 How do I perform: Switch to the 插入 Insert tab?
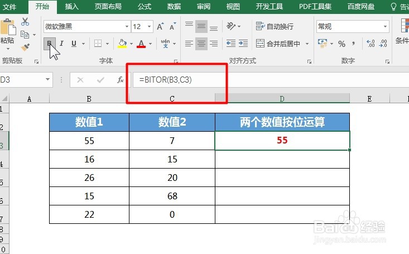coord(72,7)
